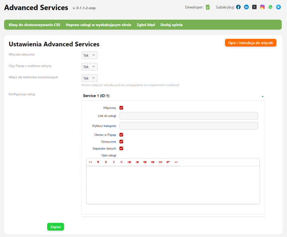The height and width of the screenshot is (237, 287).
Task: Toggle the Włączony checkbox
Action: point(121,108)
